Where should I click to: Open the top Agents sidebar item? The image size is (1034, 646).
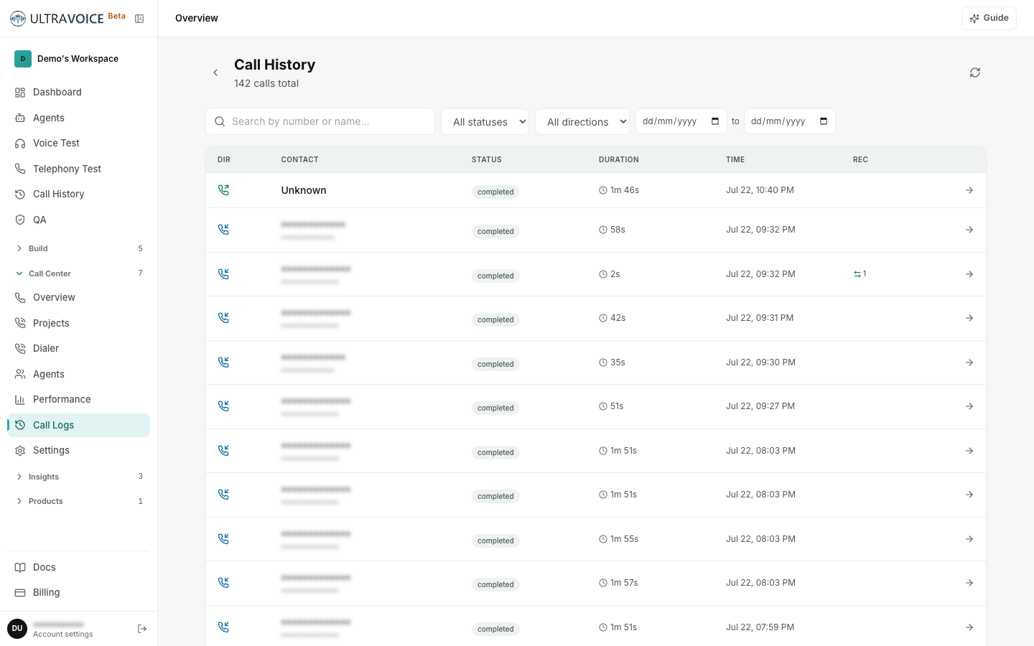point(78,118)
